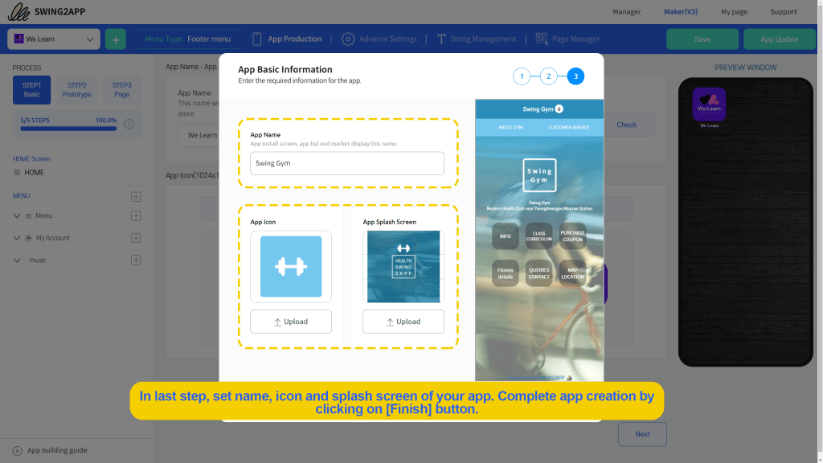823x463 pixels.
Task: Click Page Manager icon
Action: pyautogui.click(x=542, y=39)
